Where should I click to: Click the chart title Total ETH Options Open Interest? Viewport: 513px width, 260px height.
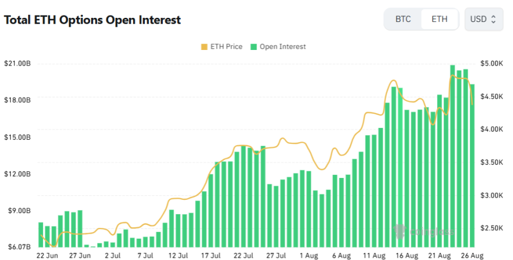point(92,20)
